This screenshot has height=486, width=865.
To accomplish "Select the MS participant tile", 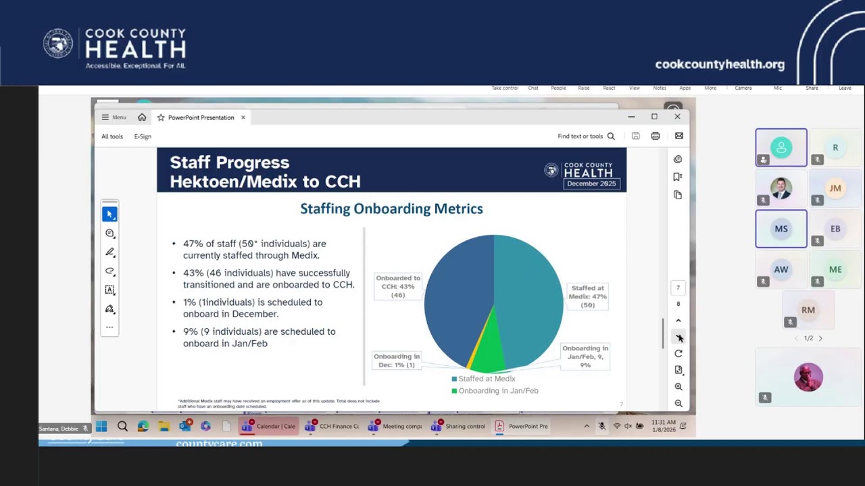I will [781, 229].
